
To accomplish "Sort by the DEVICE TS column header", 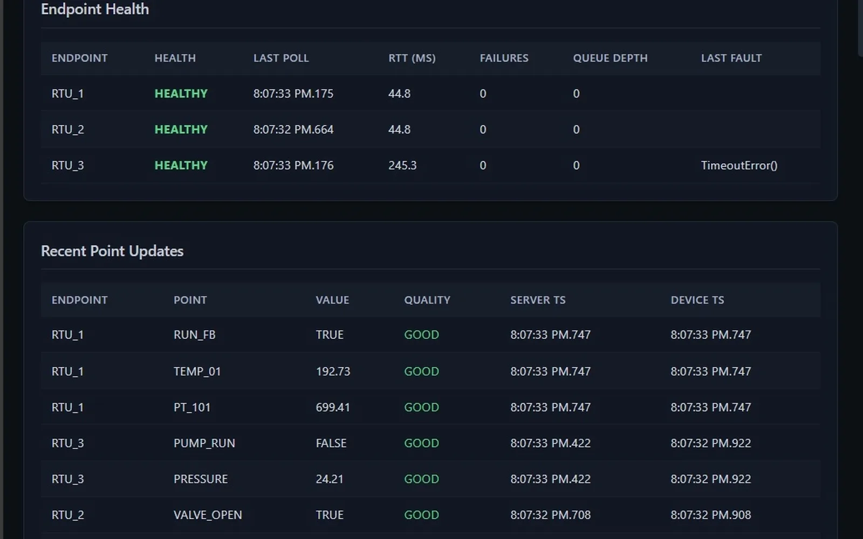I will click(x=697, y=300).
